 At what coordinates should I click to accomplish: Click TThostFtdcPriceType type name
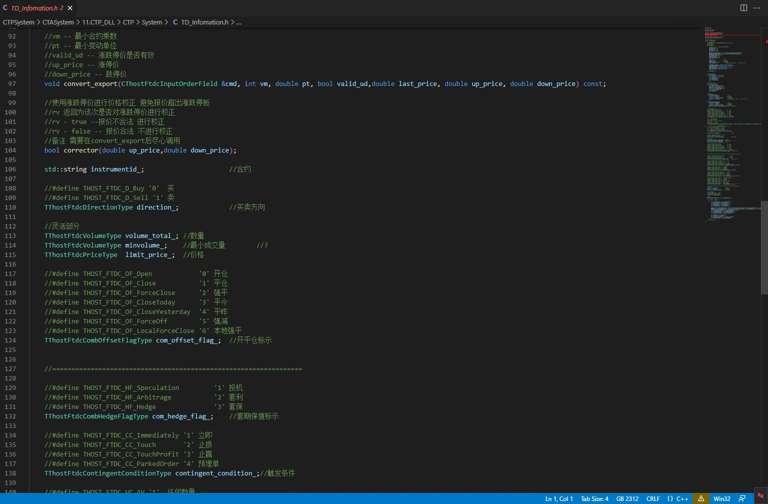[81, 254]
